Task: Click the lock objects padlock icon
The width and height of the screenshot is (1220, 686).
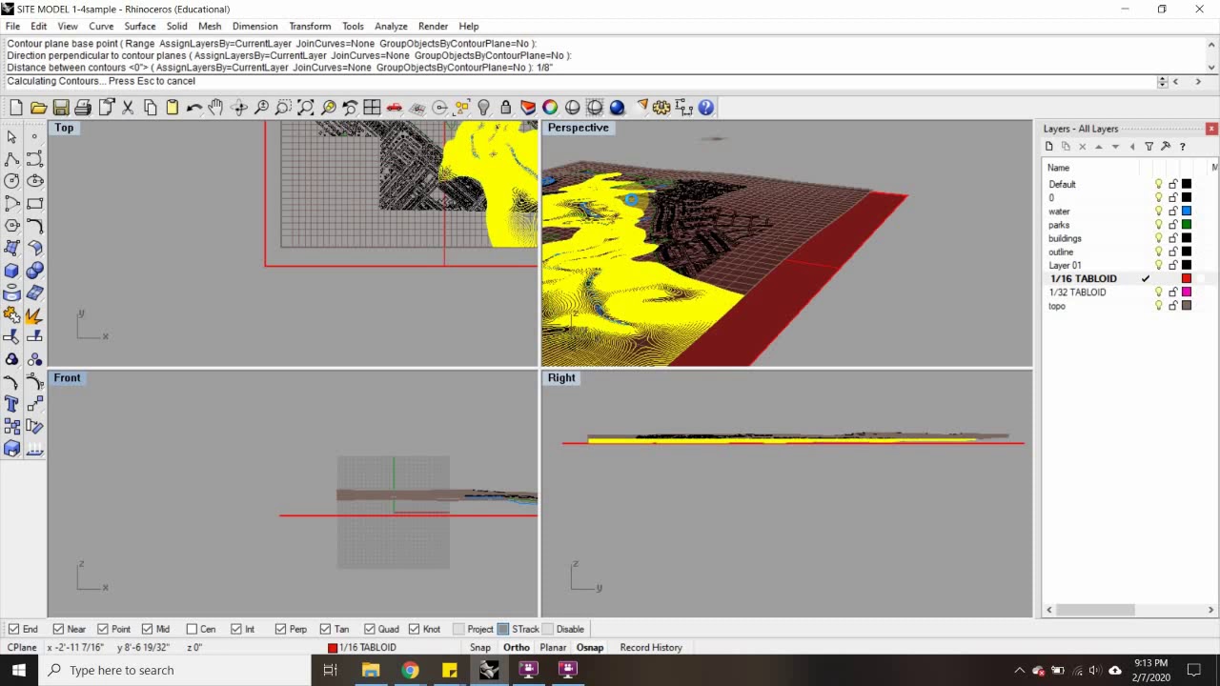Action: point(506,108)
